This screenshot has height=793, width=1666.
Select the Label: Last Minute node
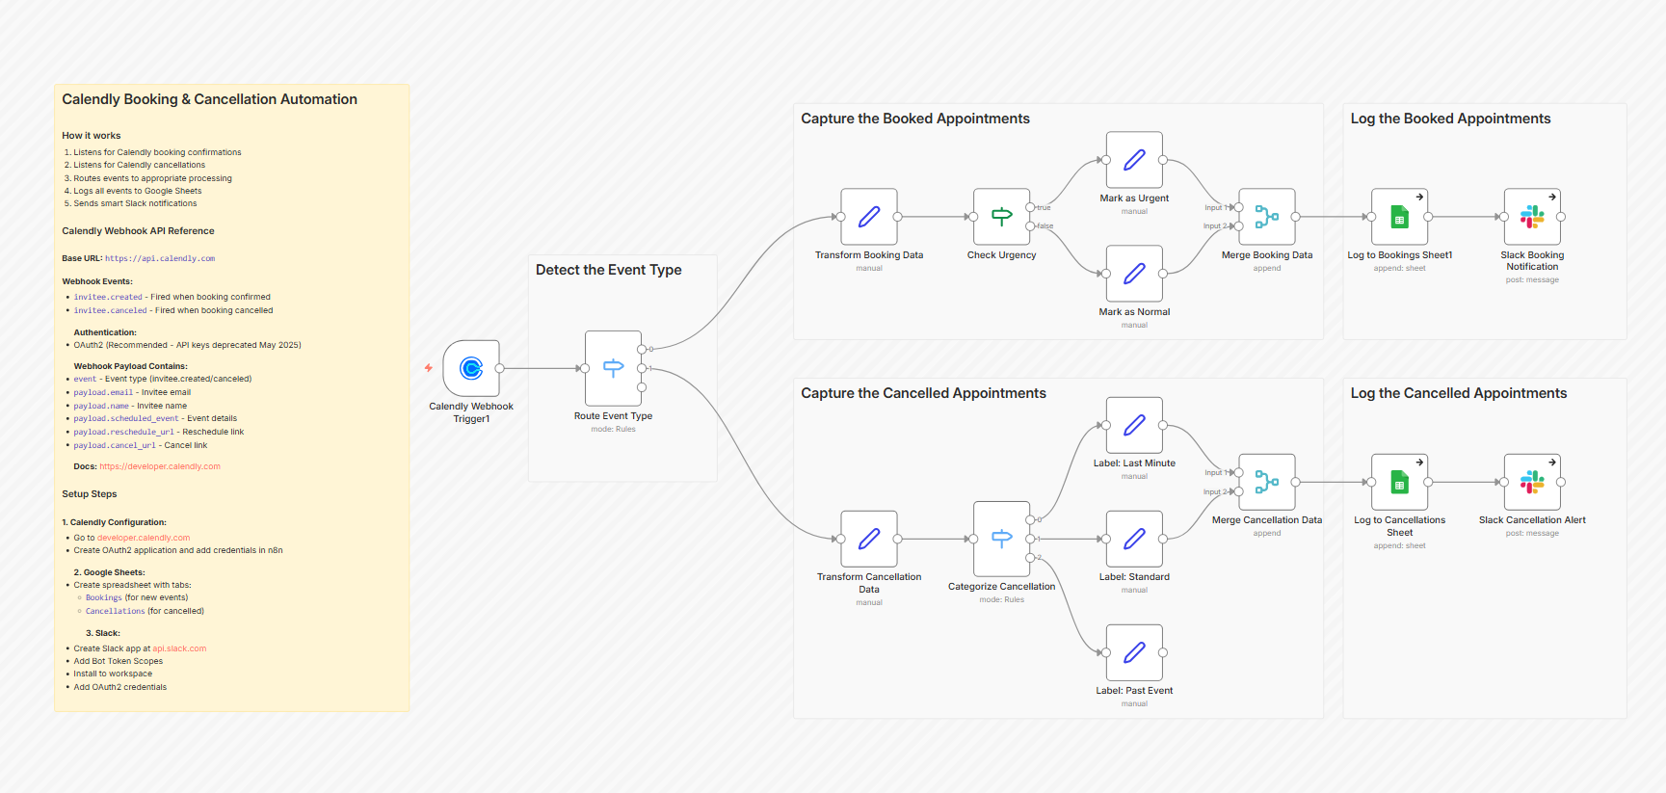(1134, 425)
